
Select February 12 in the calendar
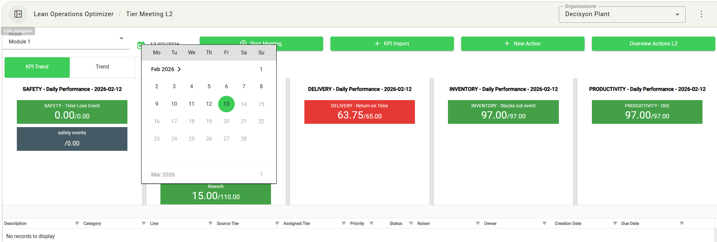pos(209,104)
